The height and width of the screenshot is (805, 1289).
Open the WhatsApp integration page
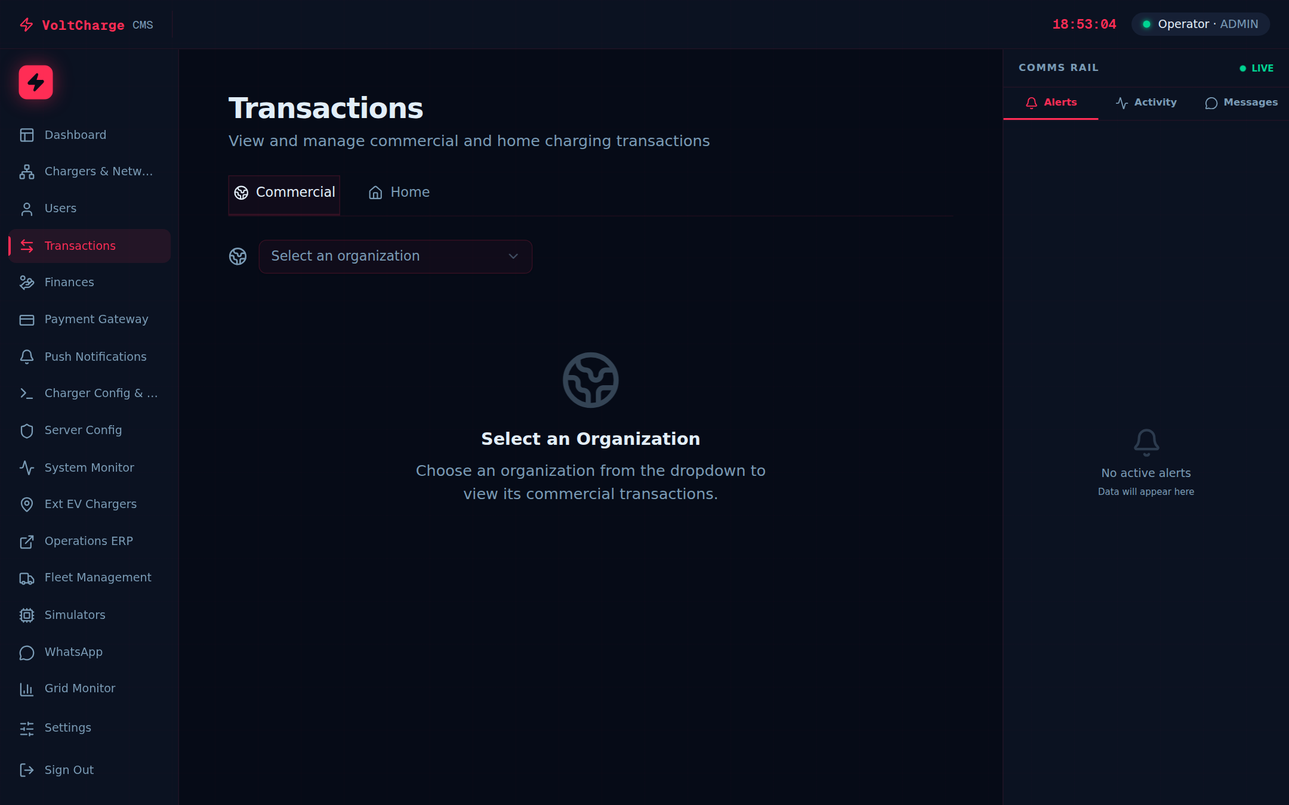coord(73,652)
